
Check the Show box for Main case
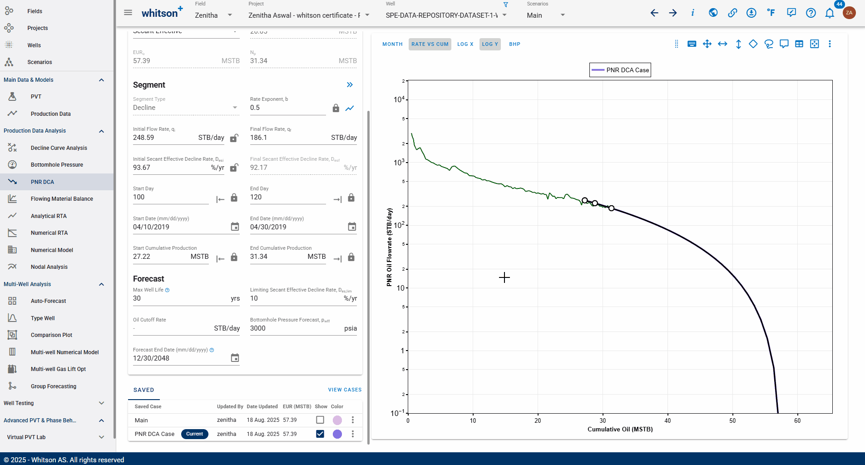320,420
